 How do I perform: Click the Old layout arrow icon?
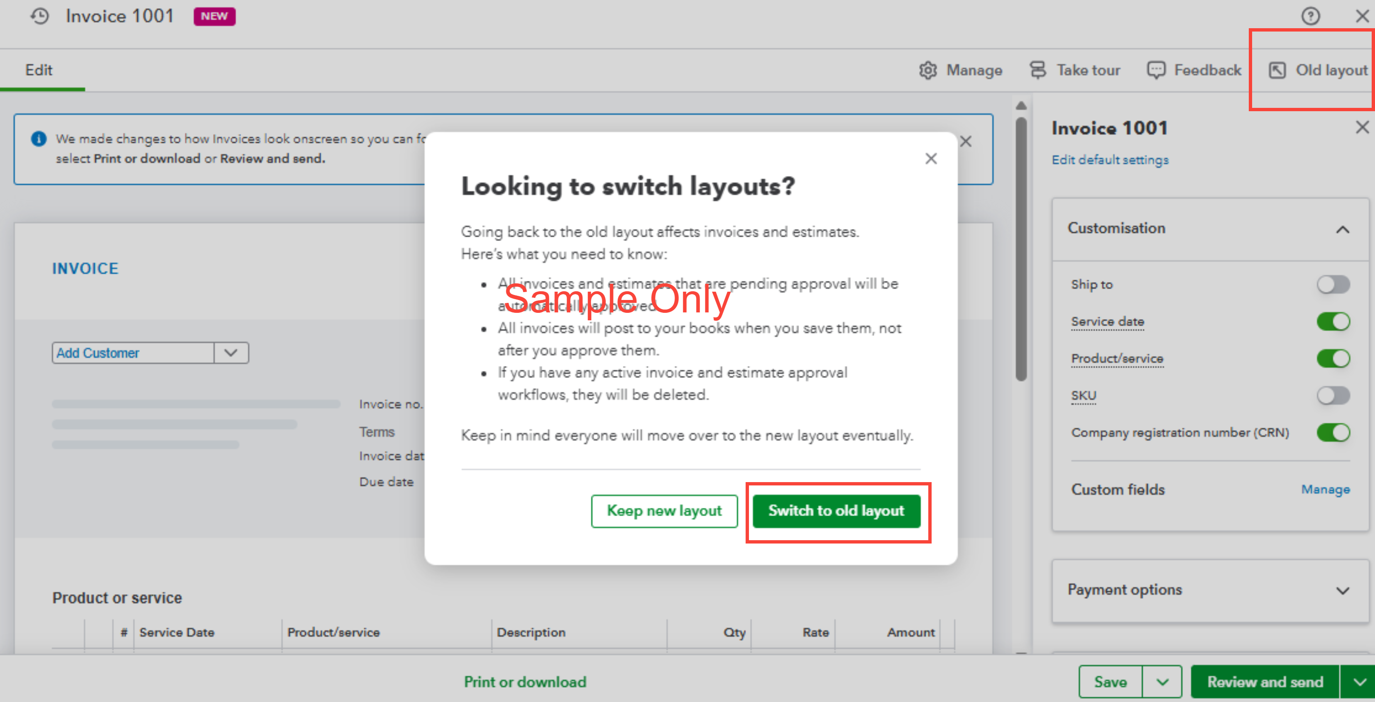[1277, 71]
